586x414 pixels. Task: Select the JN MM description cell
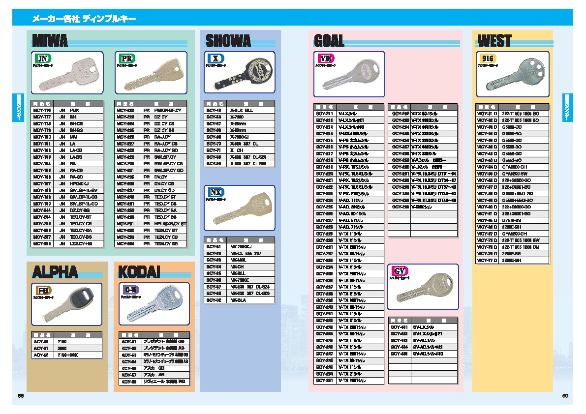pos(78,137)
